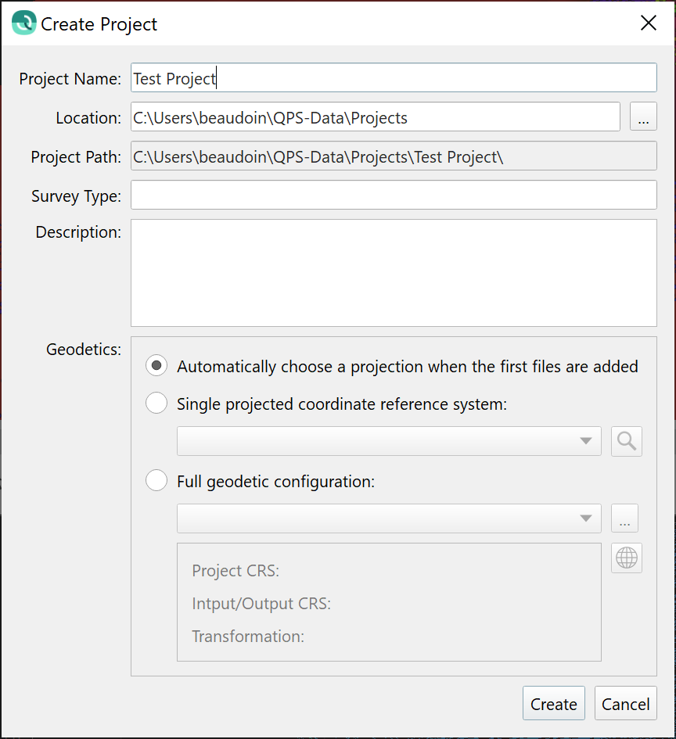Choose Single projected coordinate reference system option
Viewport: 676px width, 739px height.
coord(156,404)
